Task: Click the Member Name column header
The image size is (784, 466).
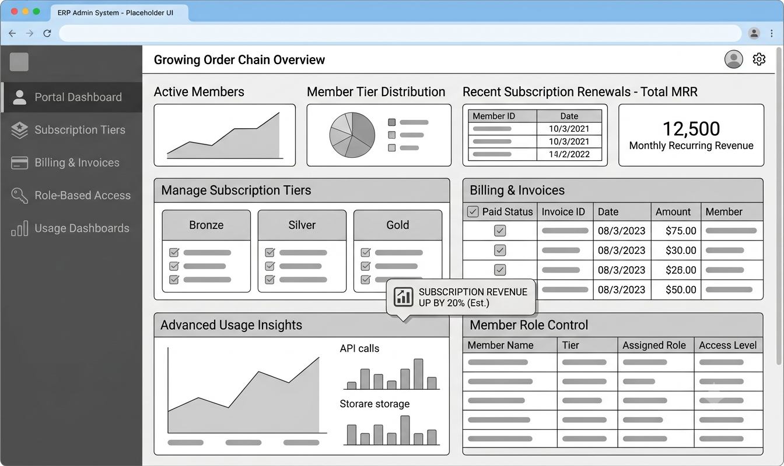Action: 510,345
